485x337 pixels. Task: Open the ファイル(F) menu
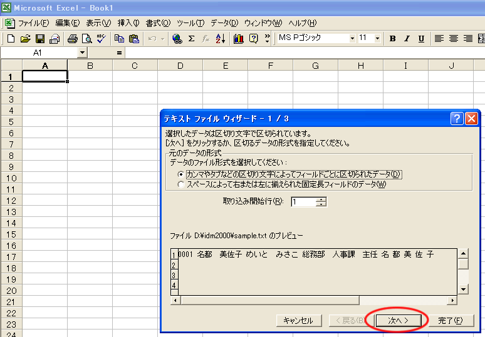coord(34,23)
